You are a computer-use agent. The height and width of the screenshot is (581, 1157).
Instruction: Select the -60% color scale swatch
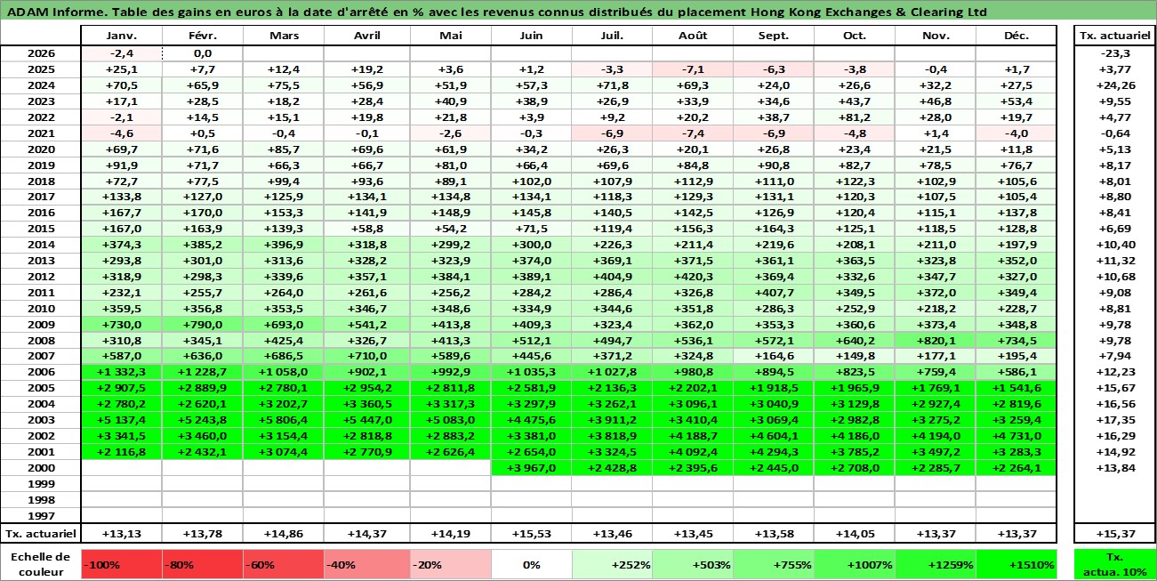[x=283, y=564]
